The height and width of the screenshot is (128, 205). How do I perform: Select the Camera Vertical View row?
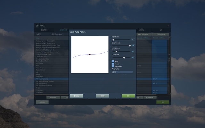click(x=51, y=59)
